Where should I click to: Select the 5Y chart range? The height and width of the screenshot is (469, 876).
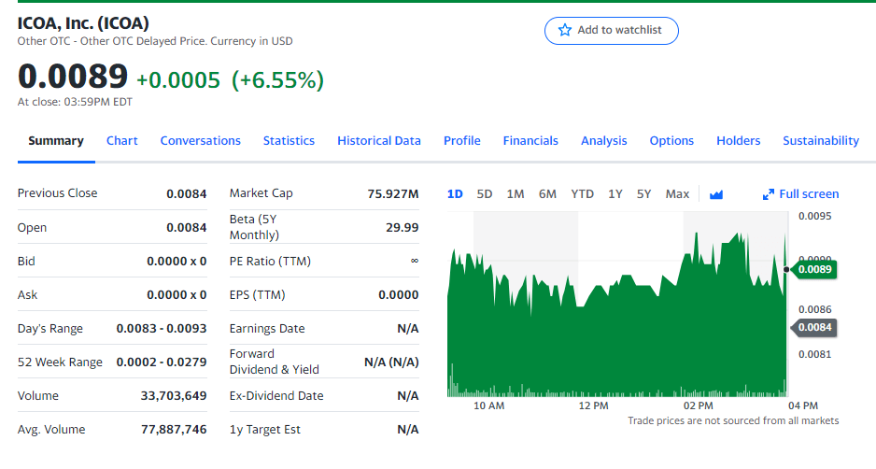coord(643,194)
